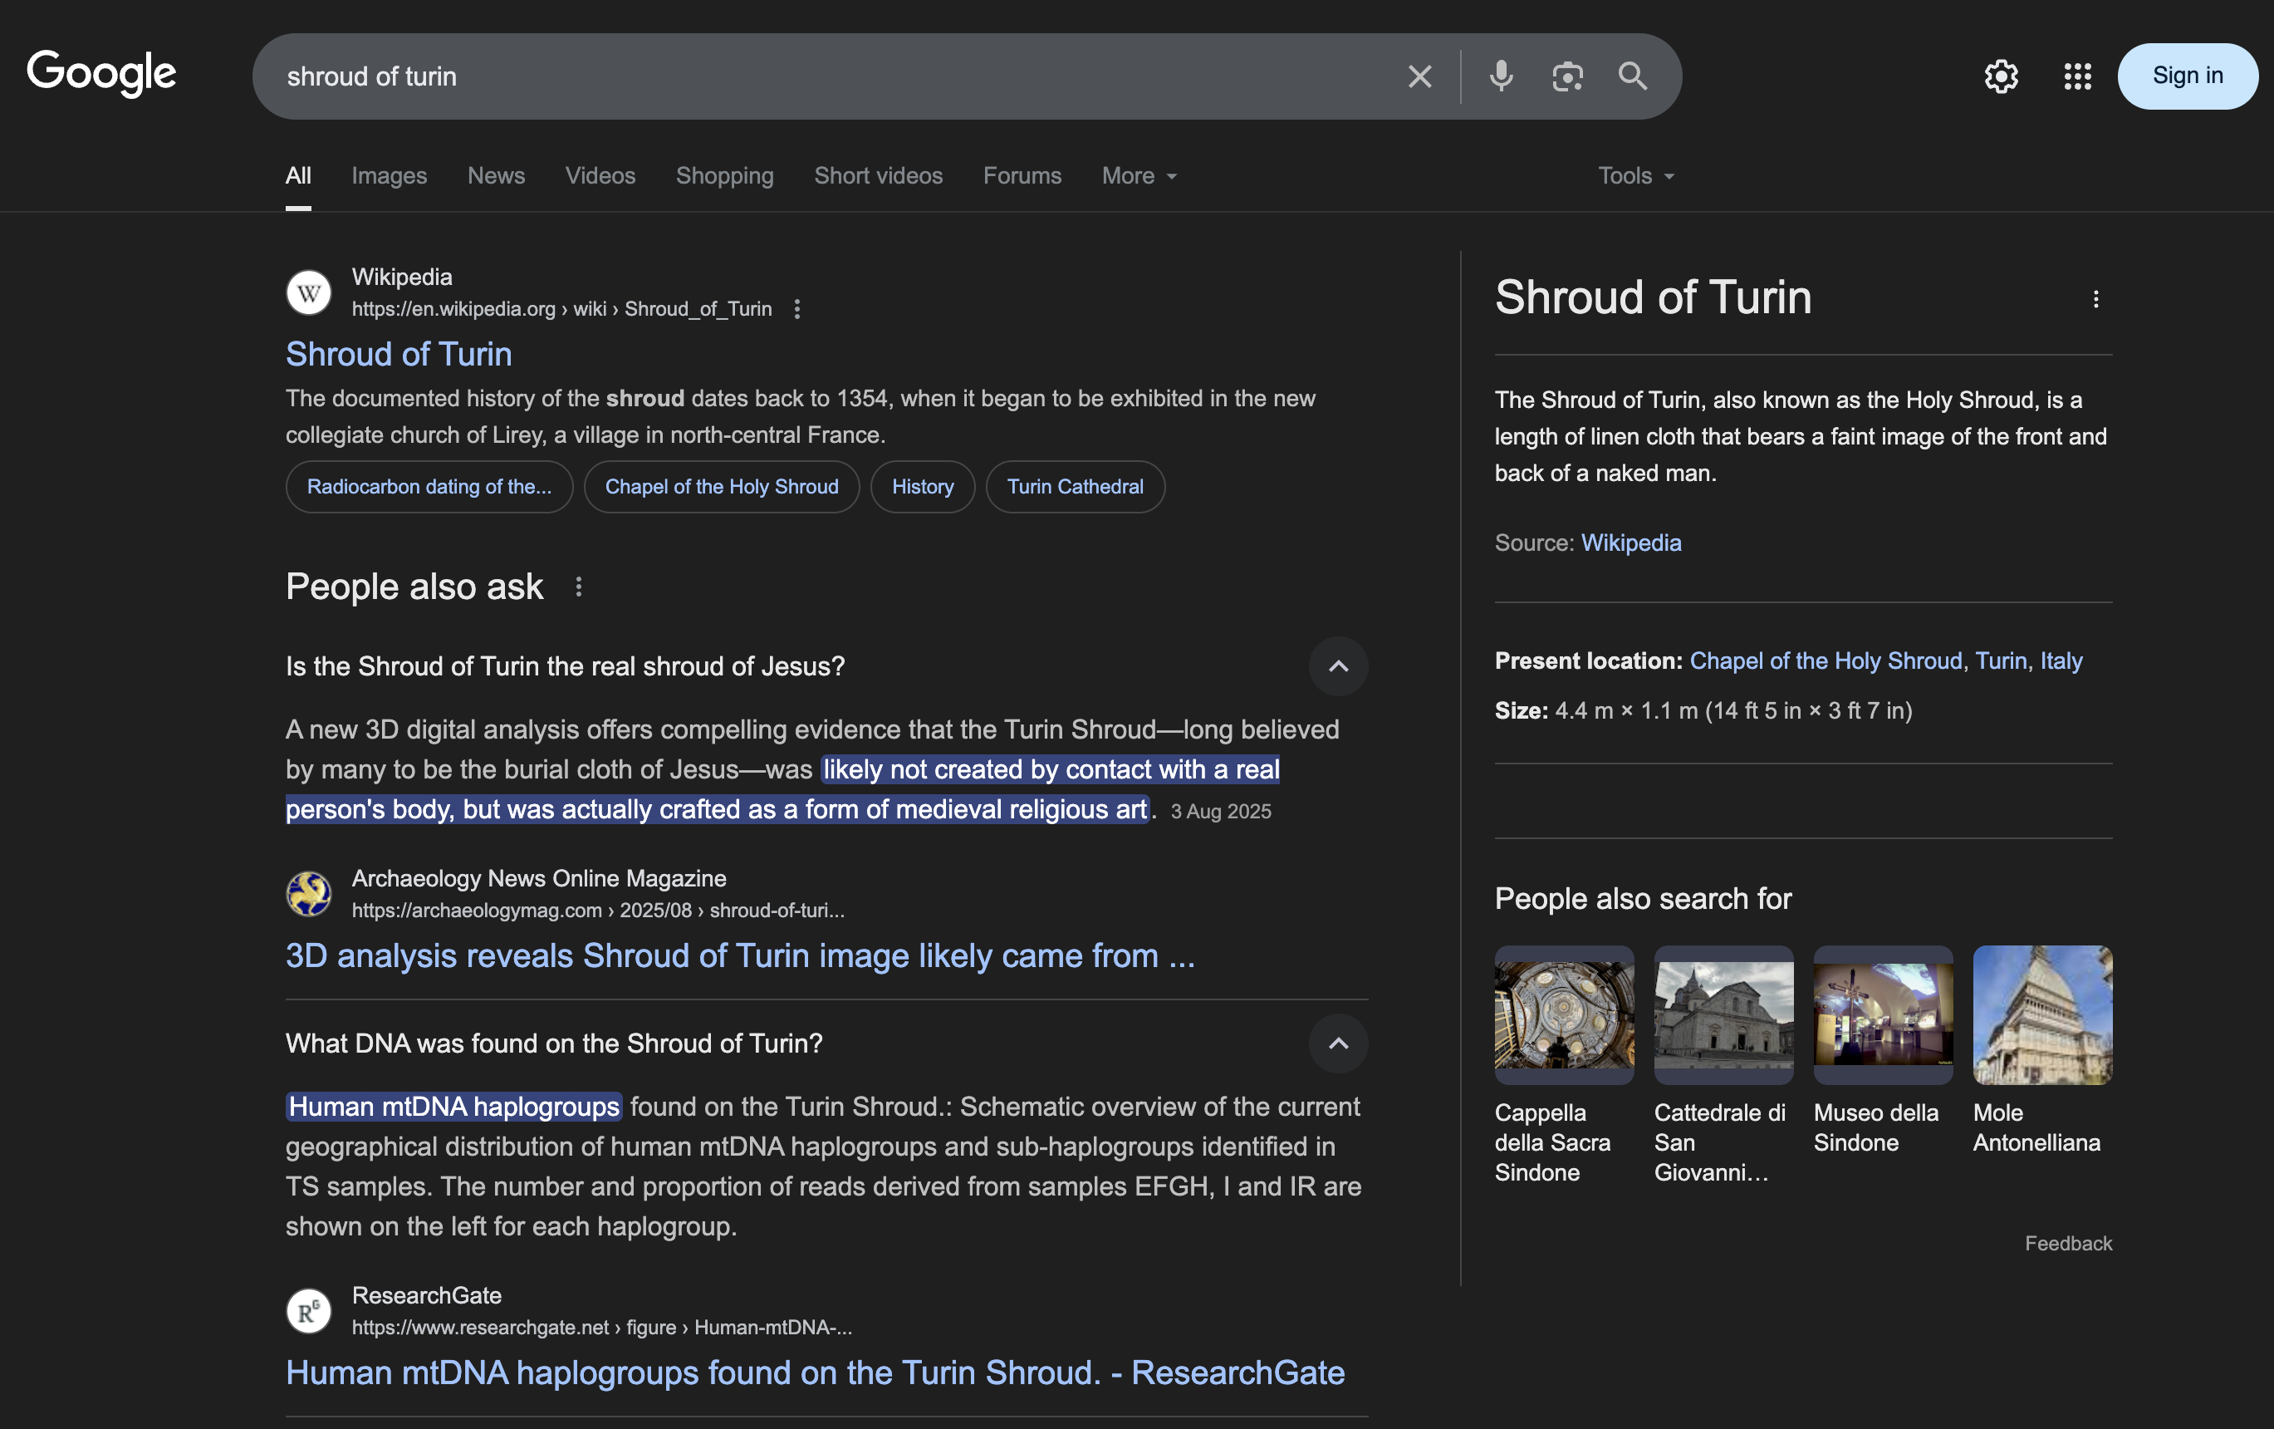Open search by image camera icon
The width and height of the screenshot is (2274, 1429).
[x=1566, y=76]
